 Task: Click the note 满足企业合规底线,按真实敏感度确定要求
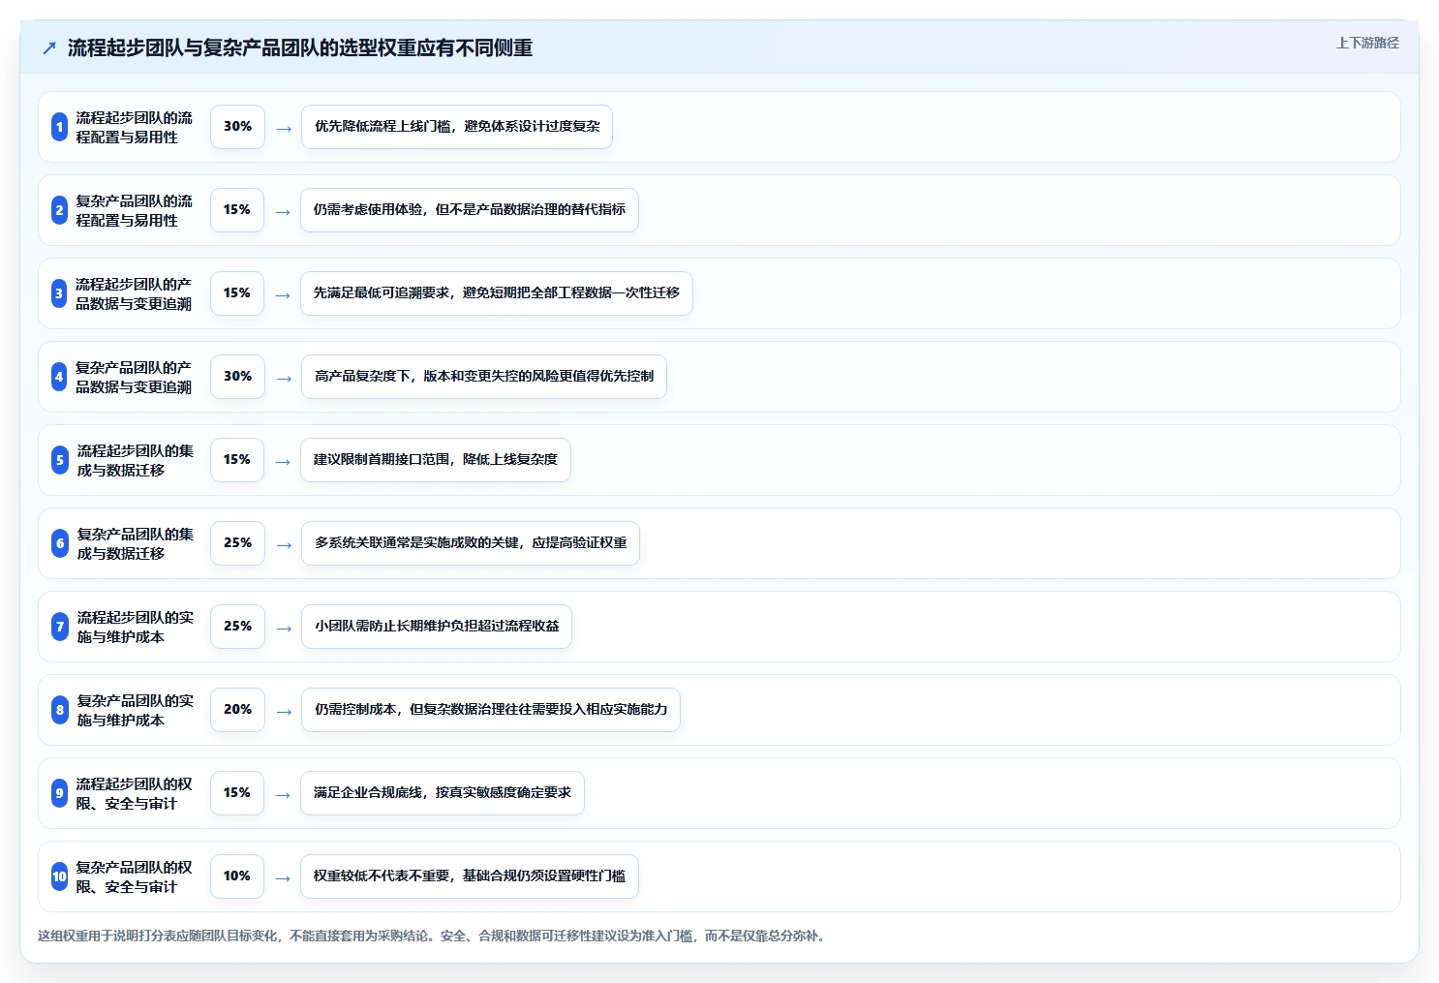443,793
